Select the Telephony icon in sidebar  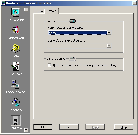16,102
